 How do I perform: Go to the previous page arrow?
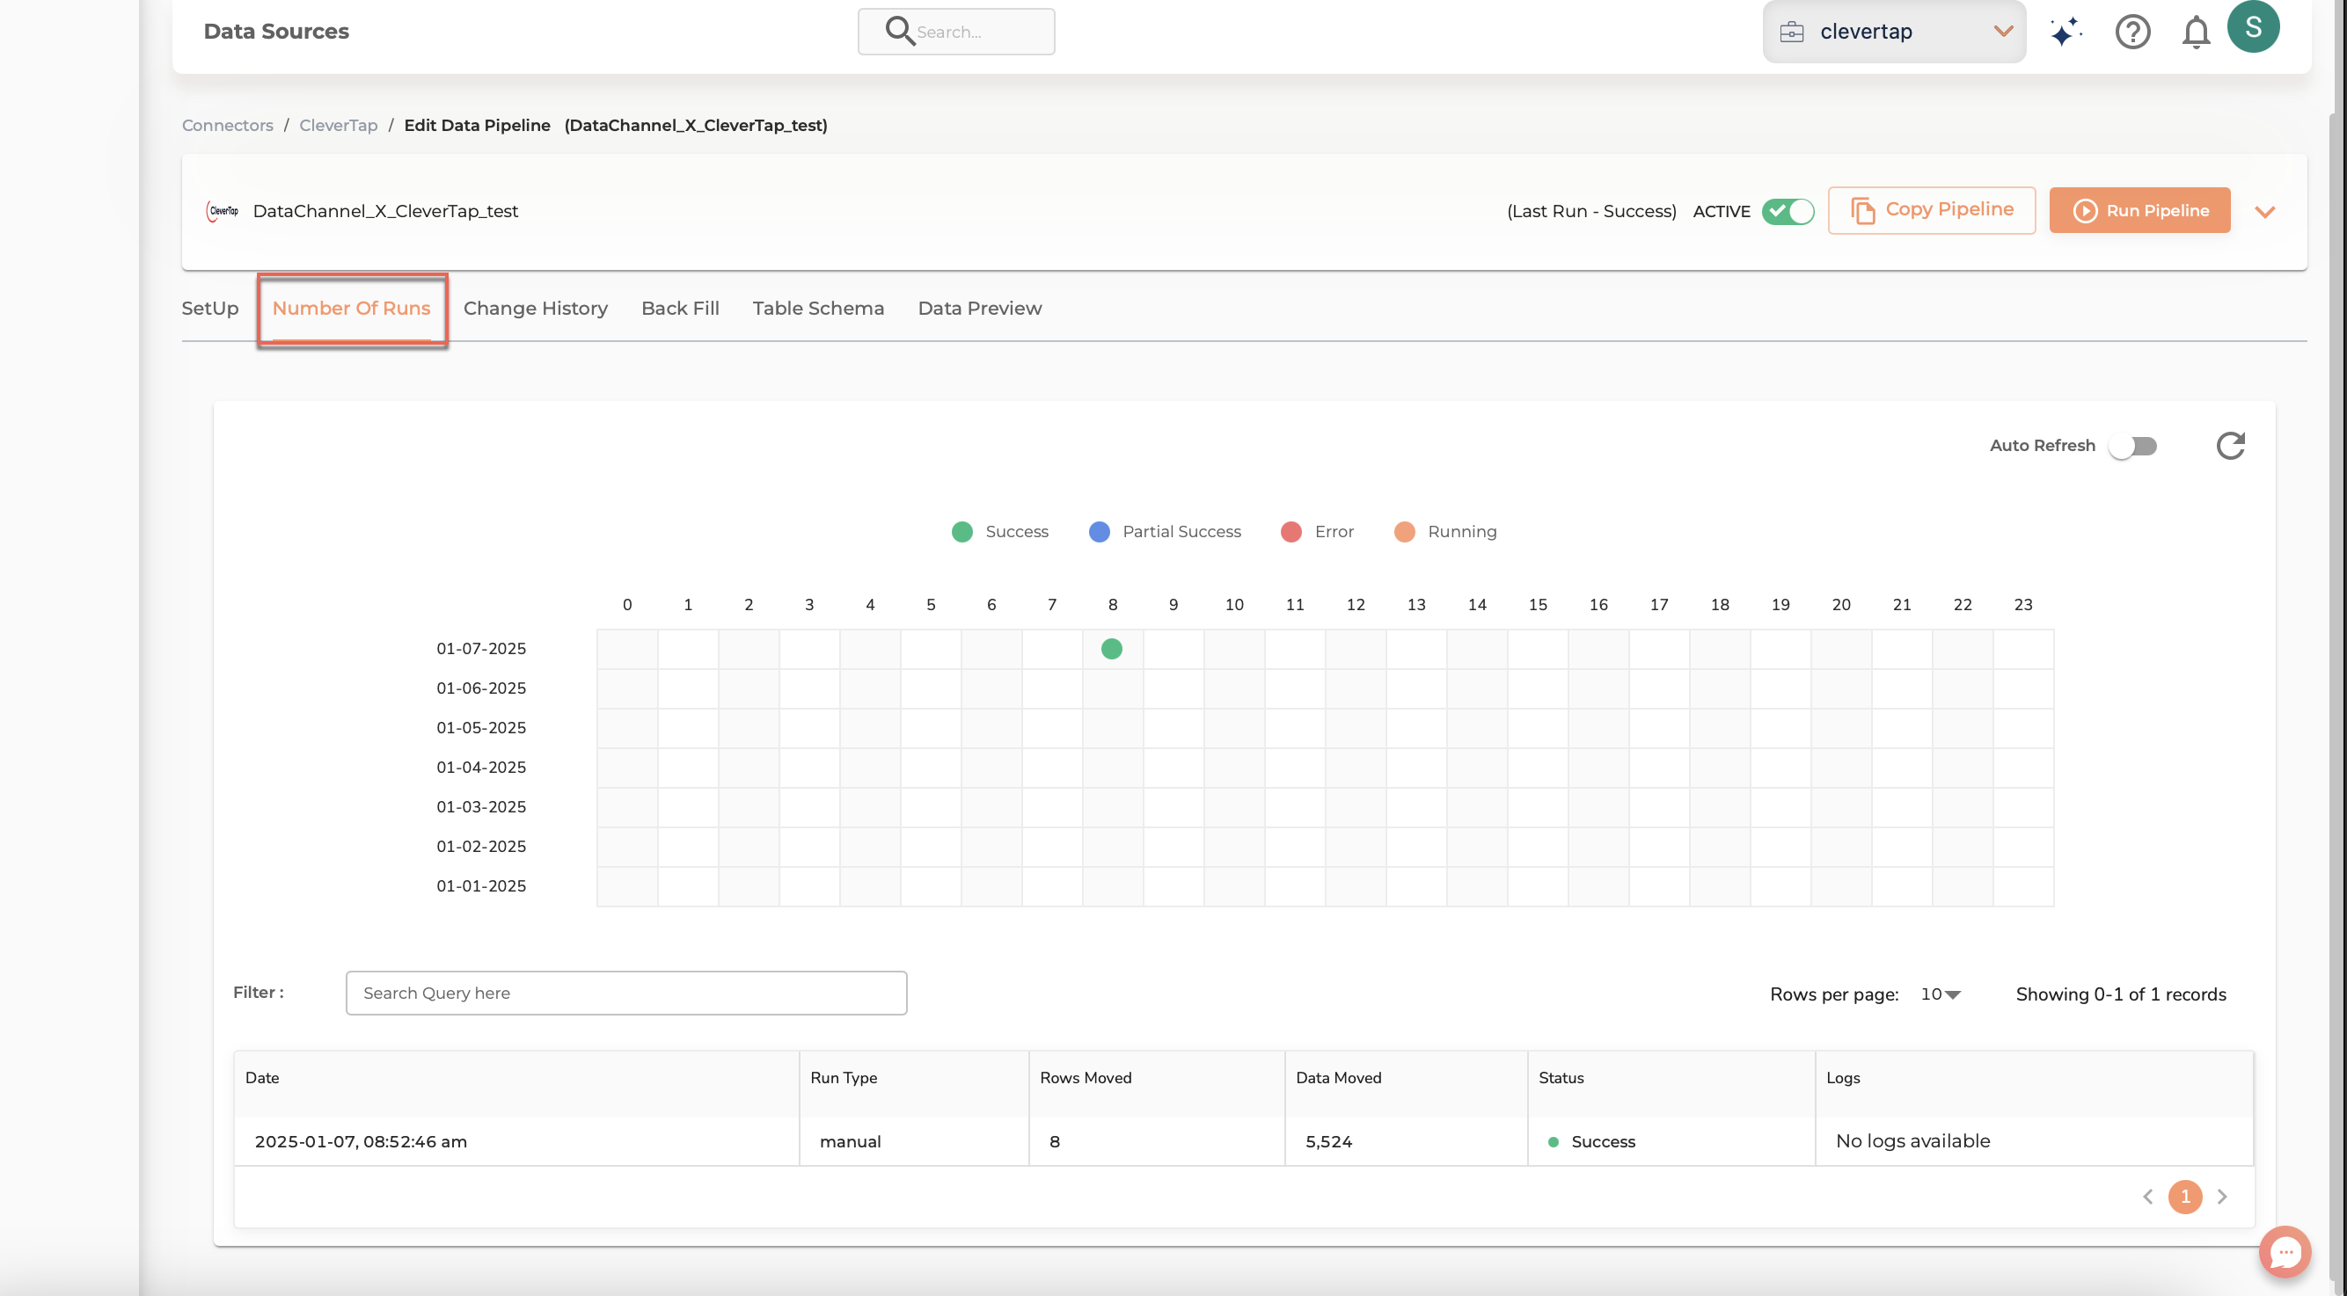tap(2147, 1196)
